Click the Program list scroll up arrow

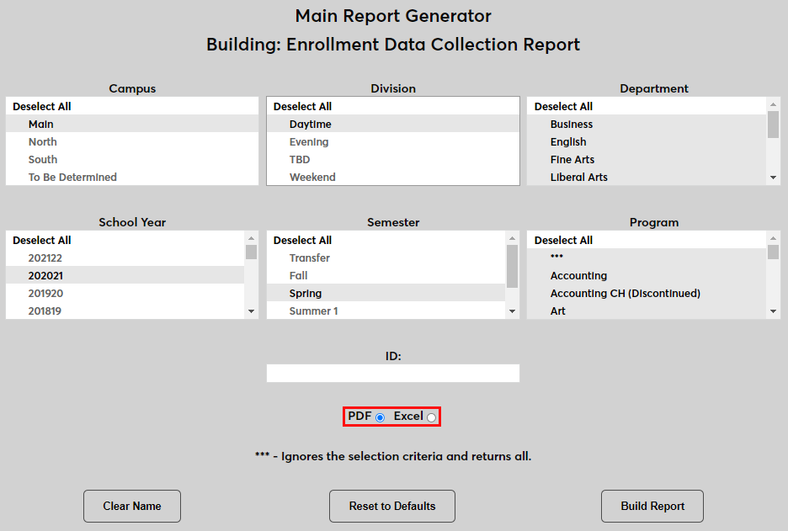click(773, 238)
